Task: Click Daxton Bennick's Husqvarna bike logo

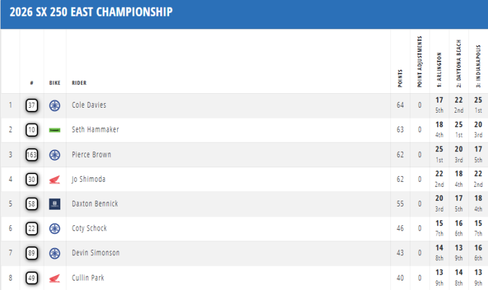Action: (x=55, y=204)
